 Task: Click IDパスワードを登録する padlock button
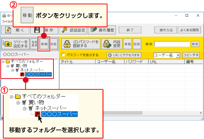81,44
